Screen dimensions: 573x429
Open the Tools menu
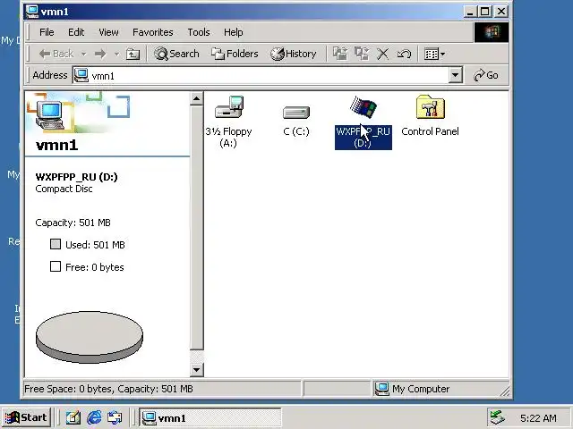coord(199,32)
